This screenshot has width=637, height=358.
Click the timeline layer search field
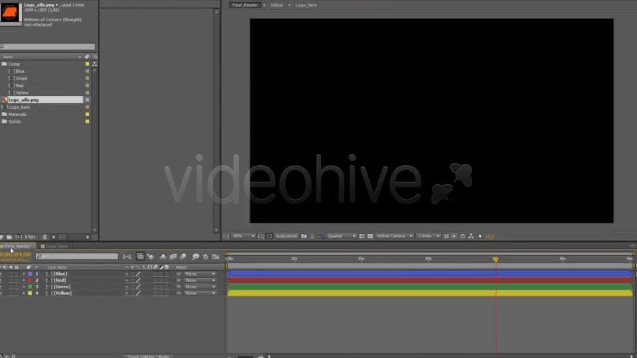click(77, 257)
